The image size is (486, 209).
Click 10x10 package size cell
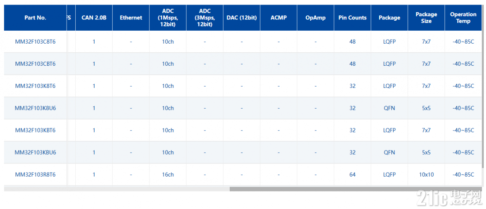pos(426,175)
